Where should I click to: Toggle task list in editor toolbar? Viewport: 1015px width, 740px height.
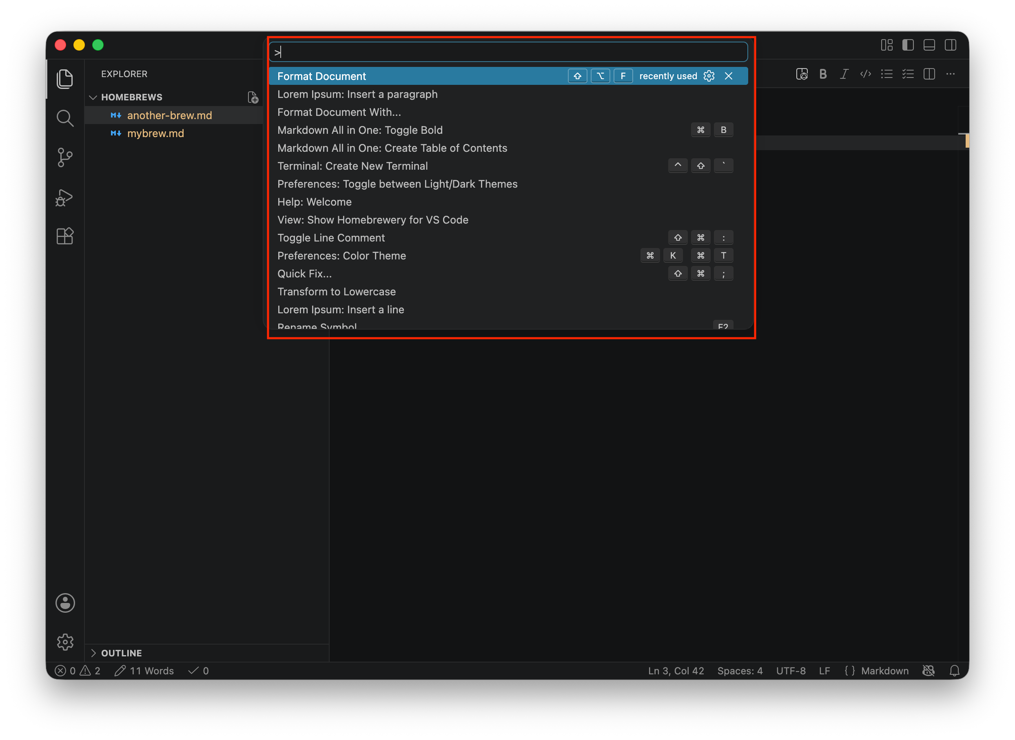click(x=908, y=74)
